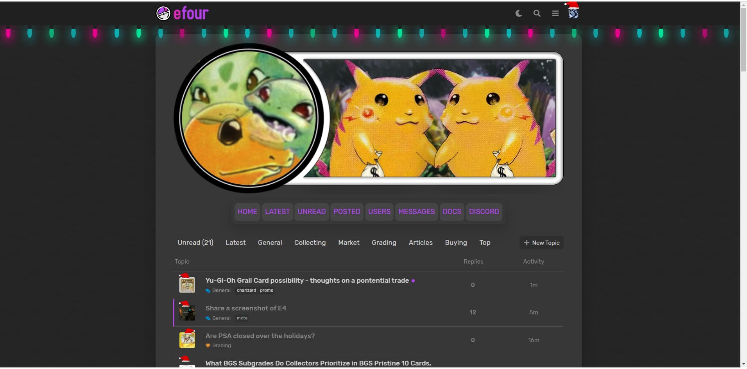Viewport: 747px width, 369px height.
Task: Open Grading category under PSA topic
Action: pyautogui.click(x=218, y=346)
